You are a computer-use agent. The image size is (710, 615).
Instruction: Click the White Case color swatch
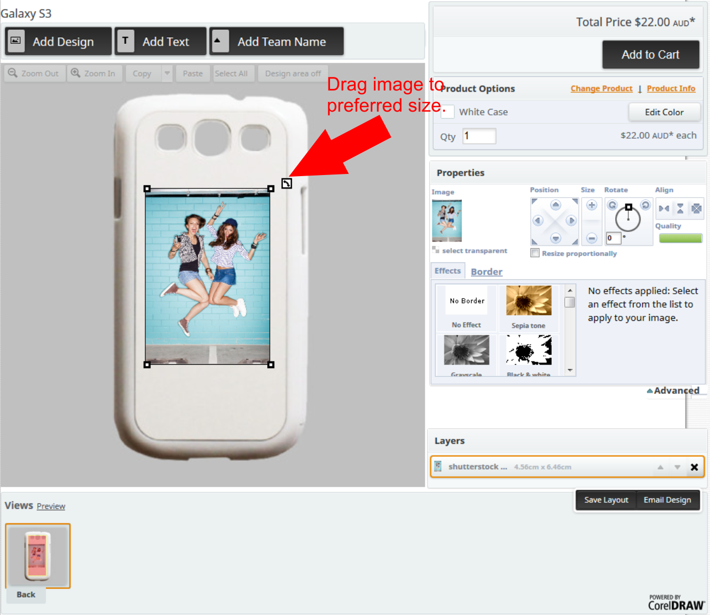(x=447, y=112)
